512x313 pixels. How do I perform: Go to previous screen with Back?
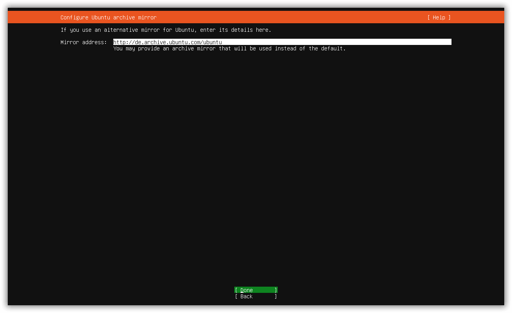256,296
